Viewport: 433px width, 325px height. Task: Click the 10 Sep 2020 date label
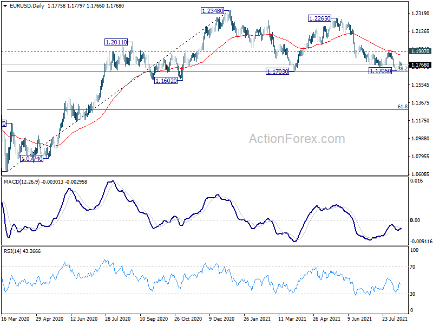tap(154, 318)
